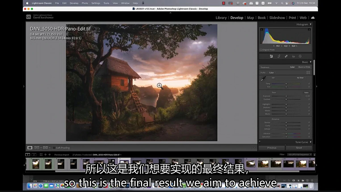Open the Crop Overlay tool
Viewport: 341px width, 192px height.
pos(279,56)
